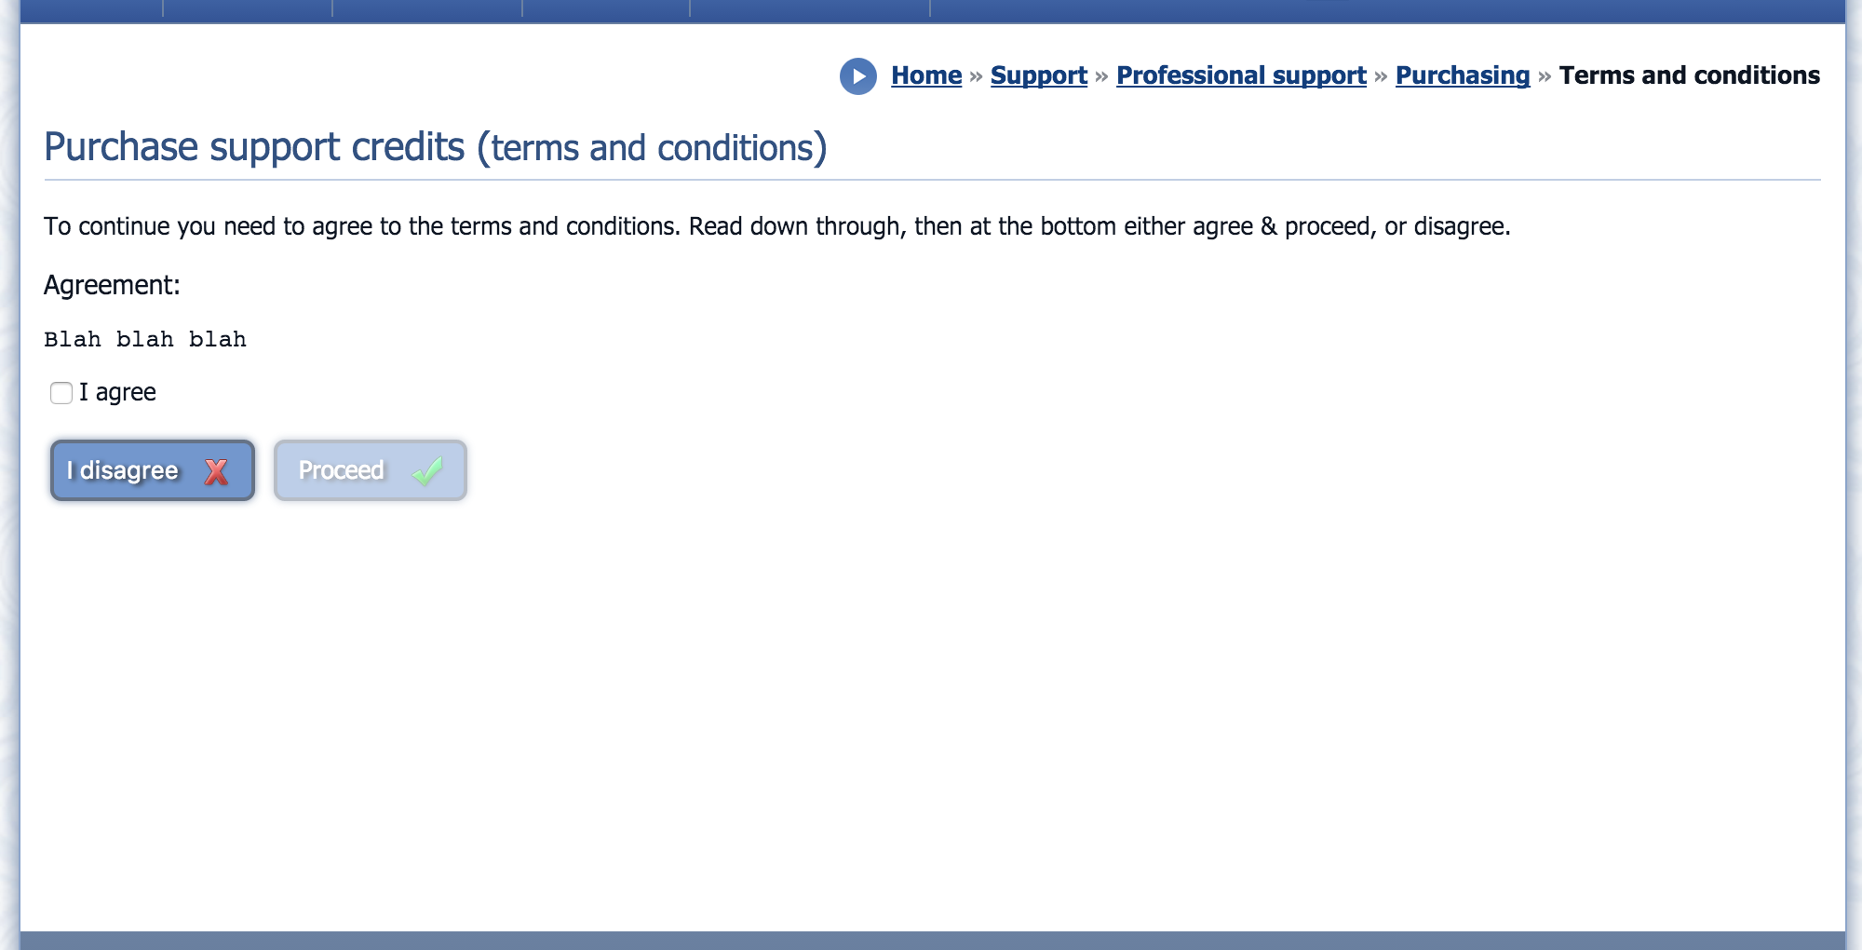Return to the Purchasing breadcrumb link
The width and height of the screenshot is (1862, 950).
pyautogui.click(x=1462, y=75)
